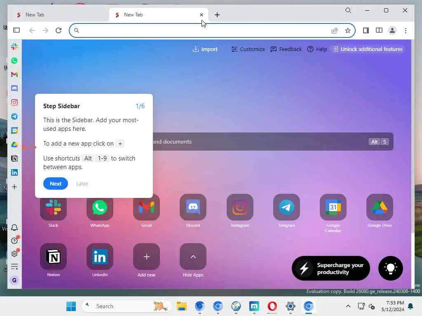Image resolution: width=422 pixels, height=316 pixels.
Task: Open Instagram sidebar icon
Action: pos(14,102)
